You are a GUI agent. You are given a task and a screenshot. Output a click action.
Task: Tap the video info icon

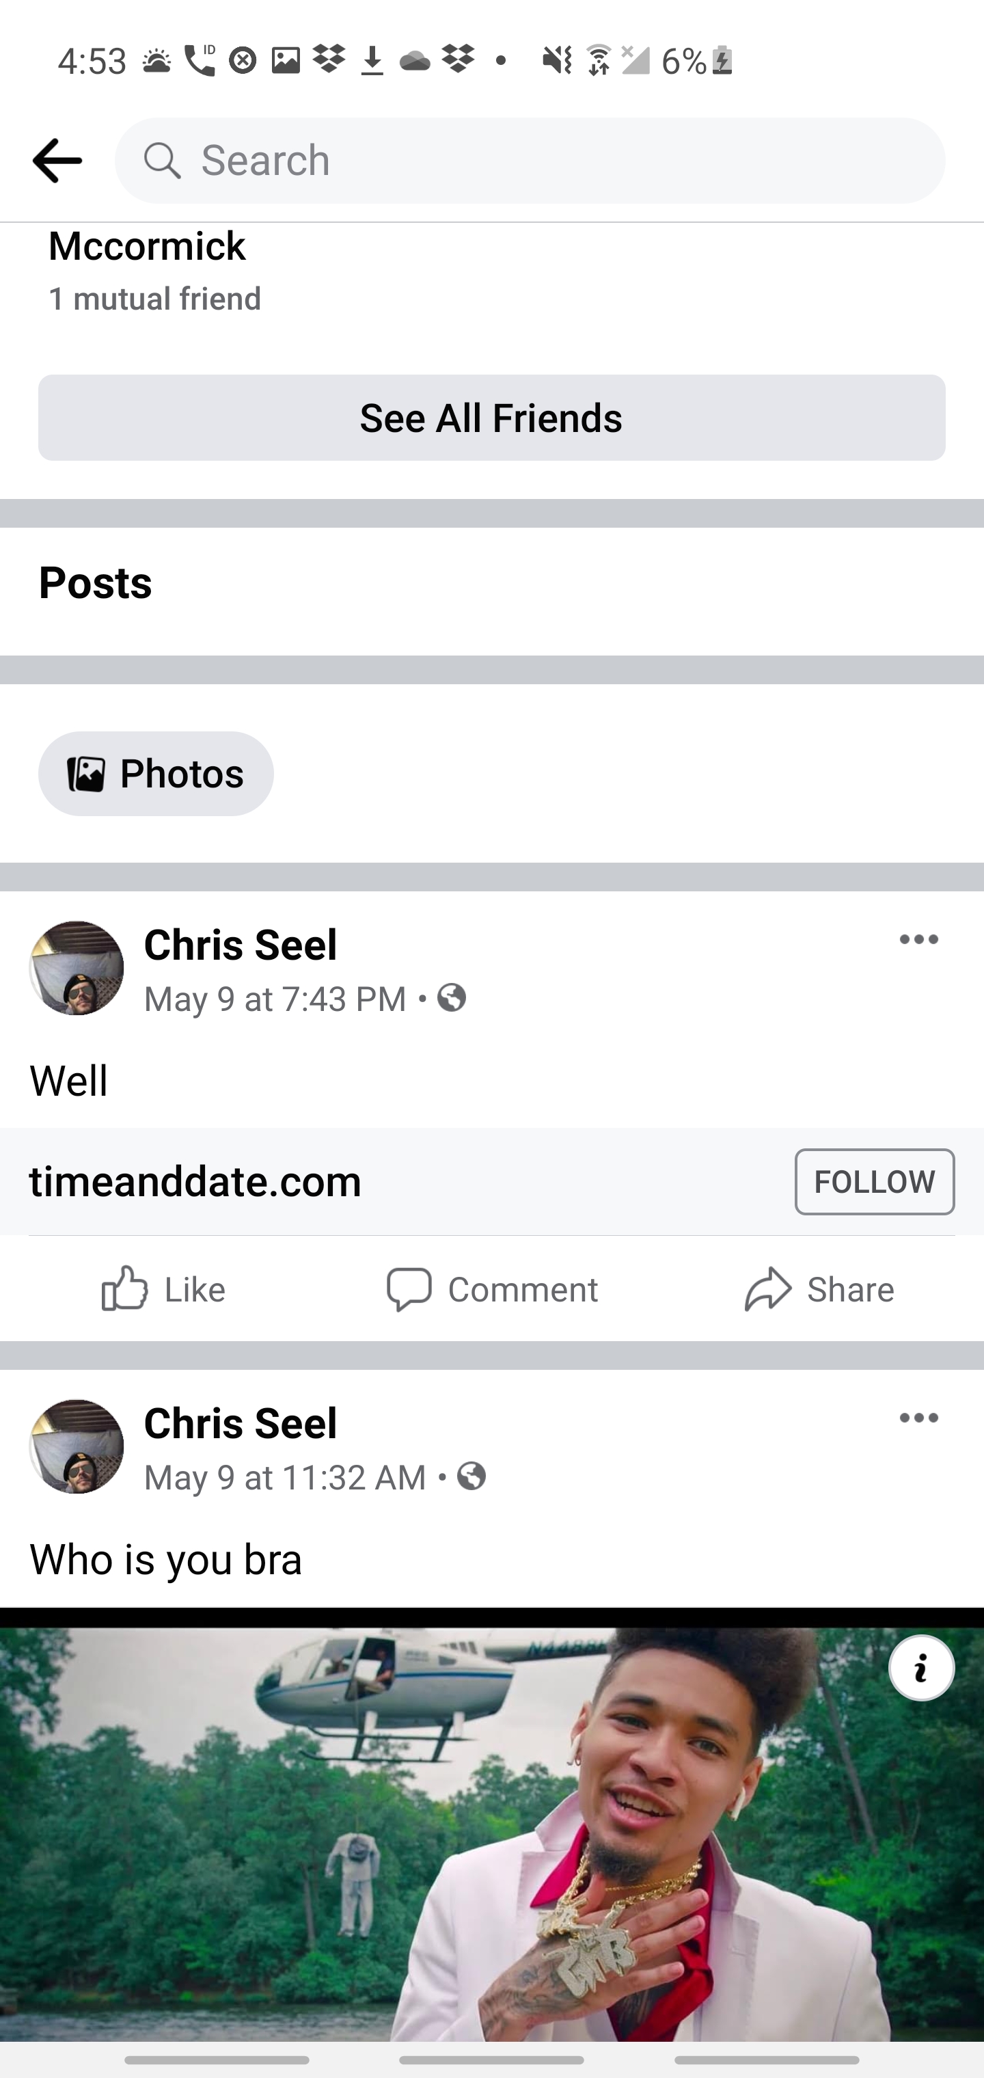coord(921,1668)
